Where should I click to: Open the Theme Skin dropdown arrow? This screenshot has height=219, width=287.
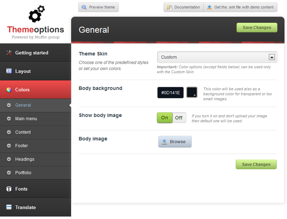coord(272,57)
